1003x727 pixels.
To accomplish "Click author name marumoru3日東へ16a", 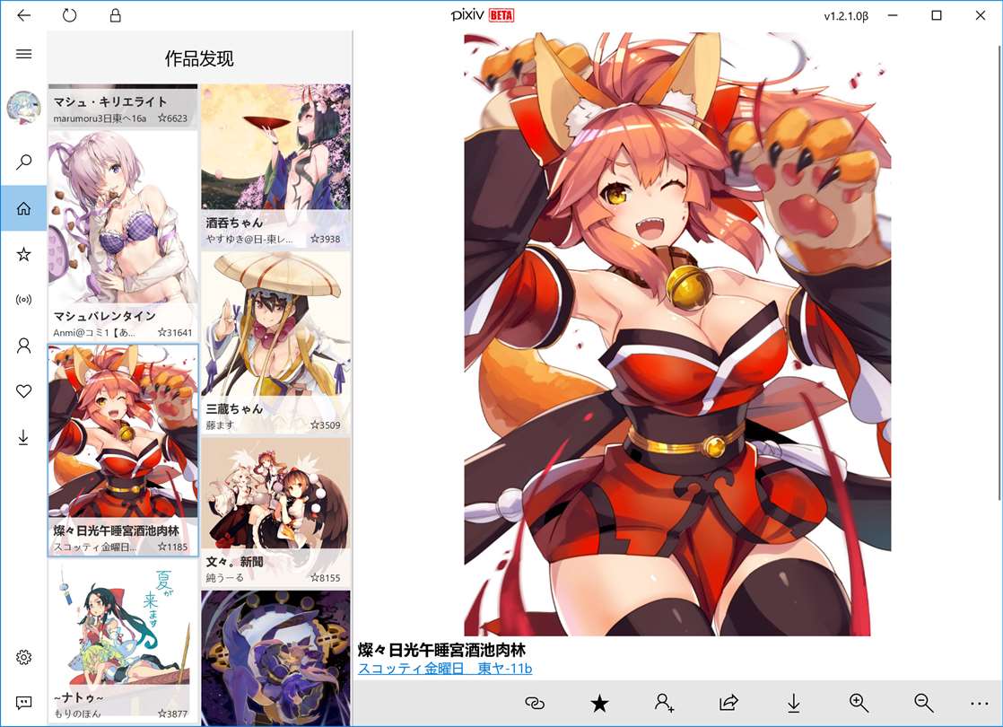I will coord(100,118).
